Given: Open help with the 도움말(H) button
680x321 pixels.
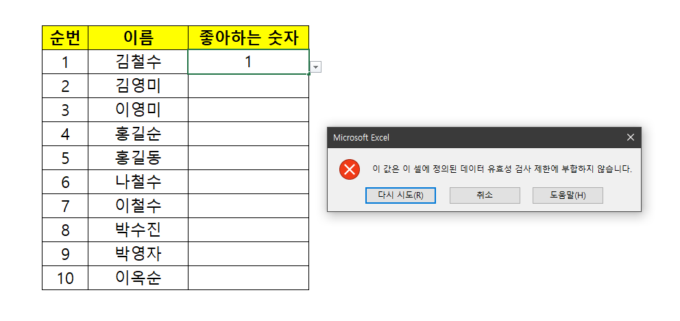Looking at the screenshot, I should (568, 195).
